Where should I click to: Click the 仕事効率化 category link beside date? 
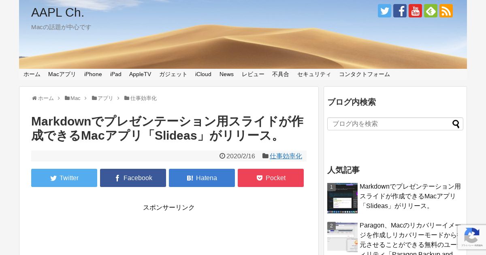point(286,156)
